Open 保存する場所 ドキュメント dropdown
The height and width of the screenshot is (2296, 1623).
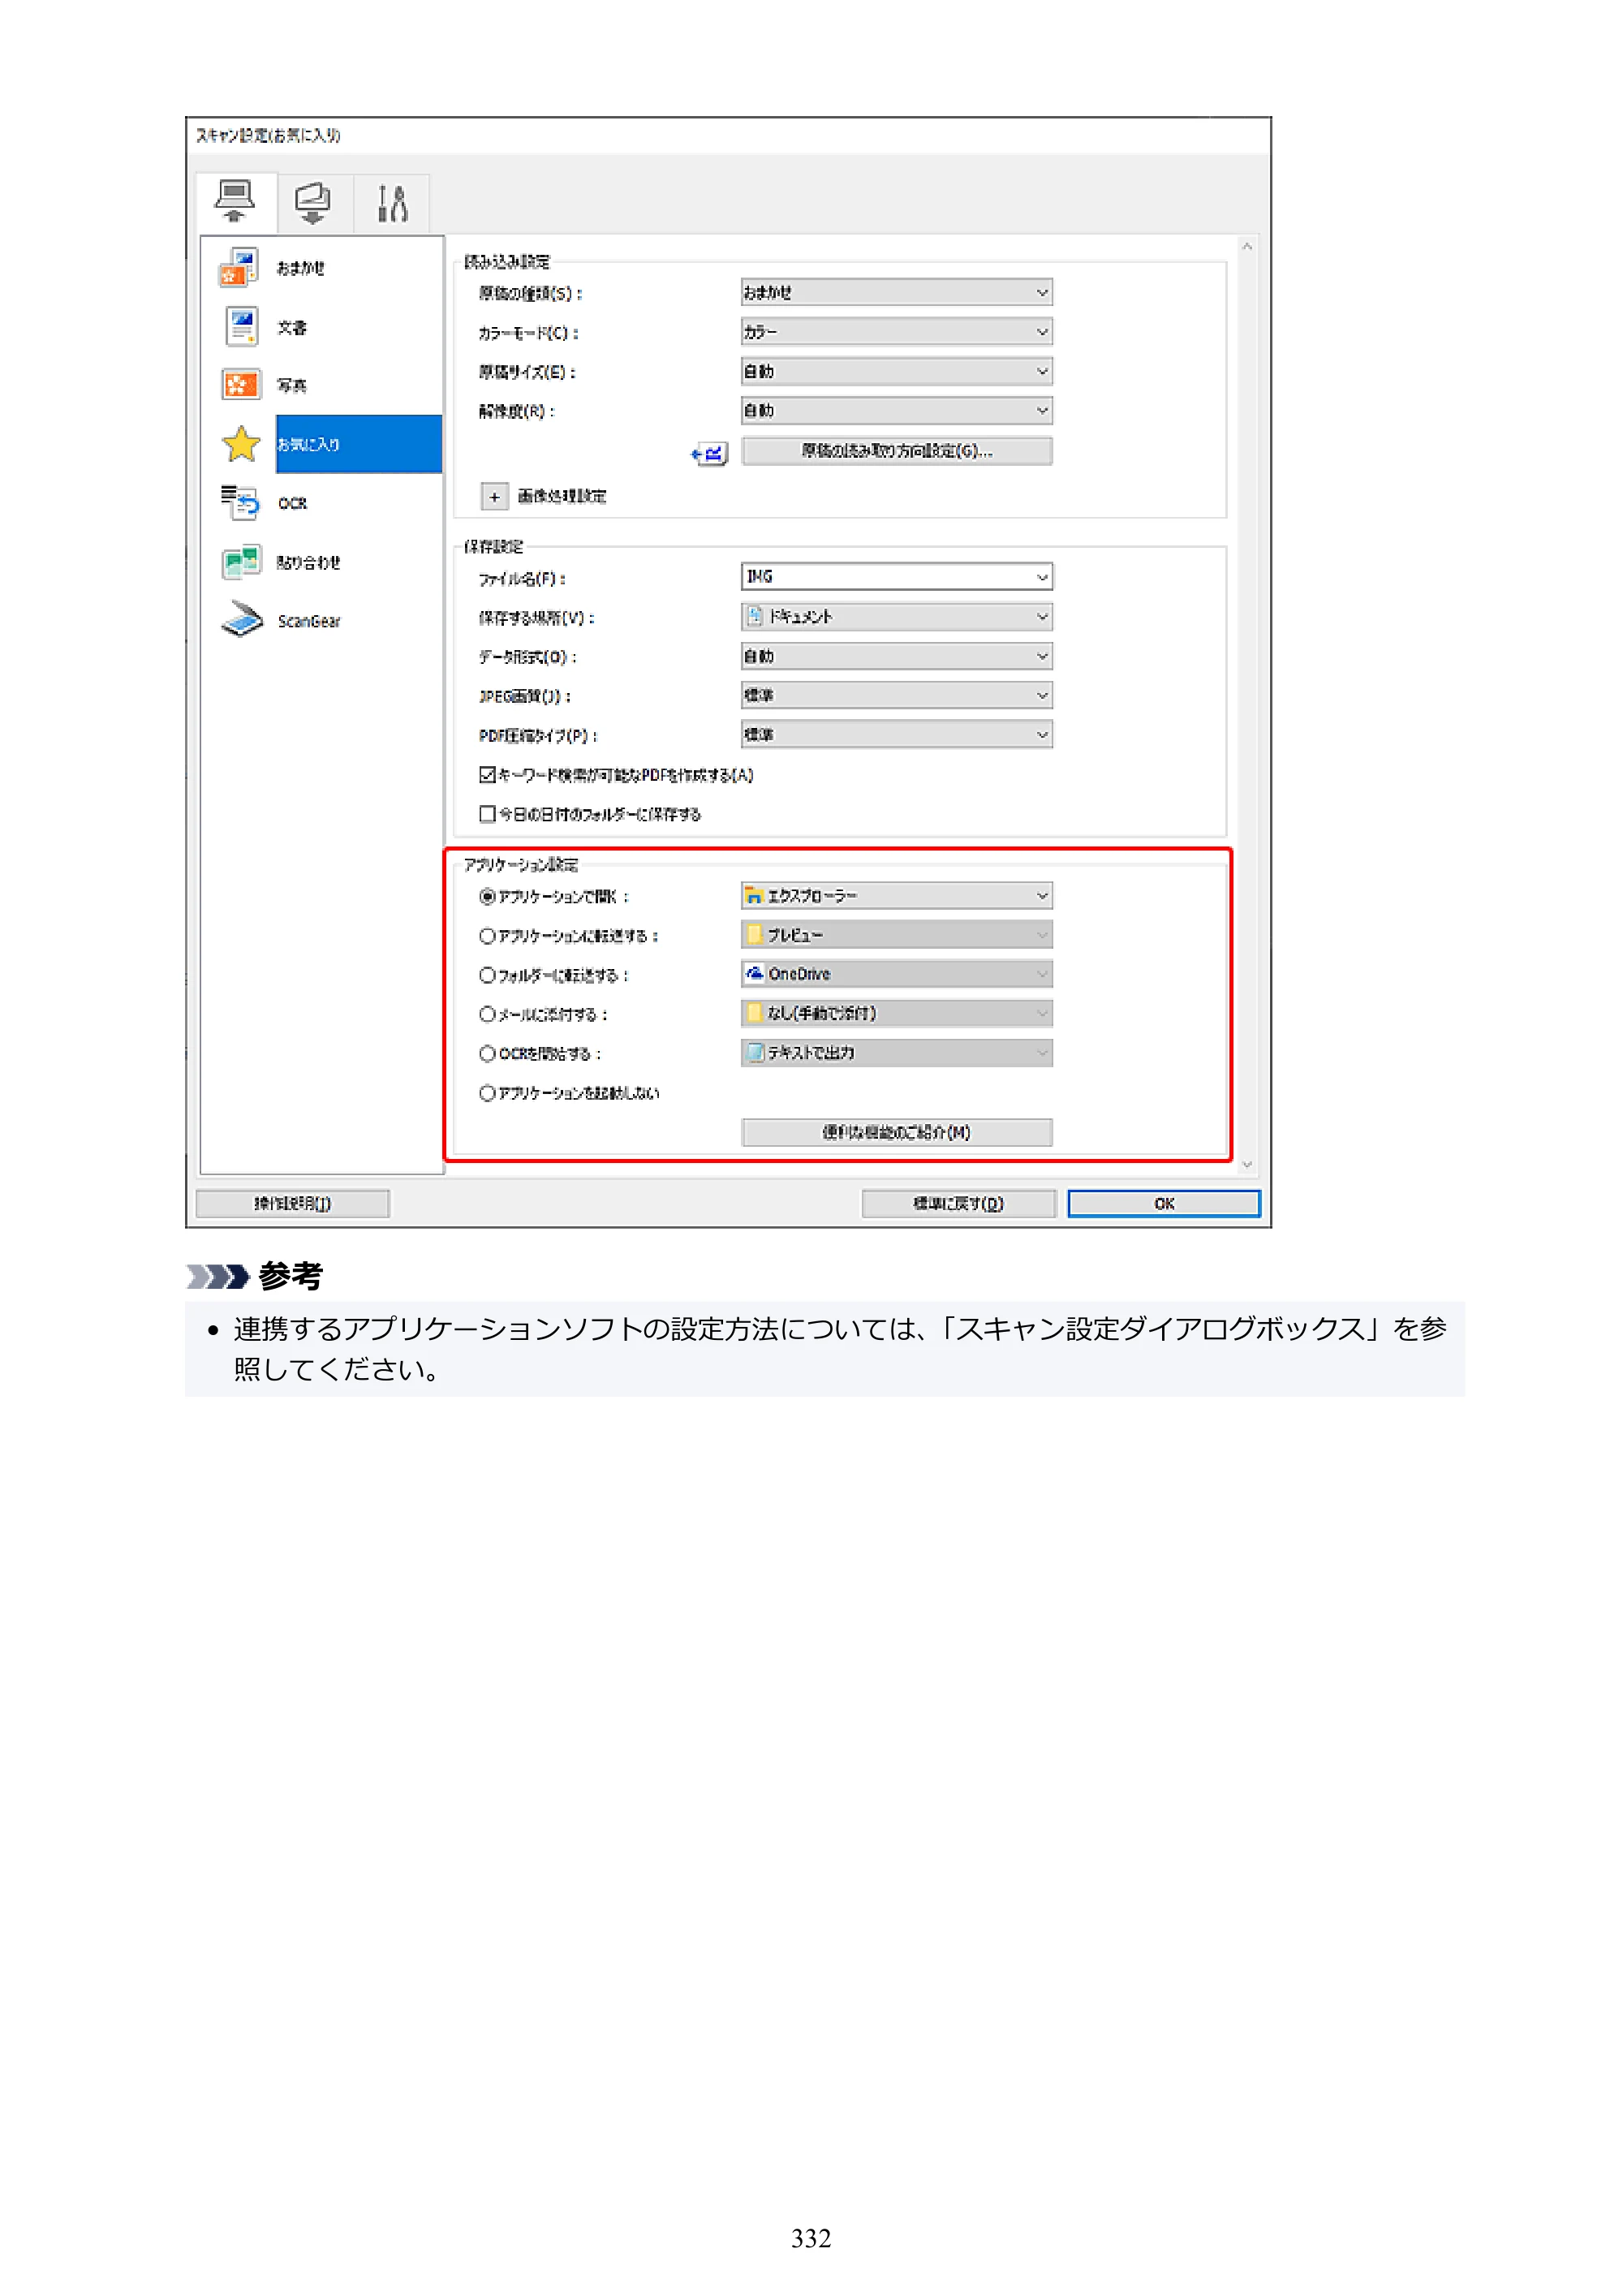[x=896, y=616]
